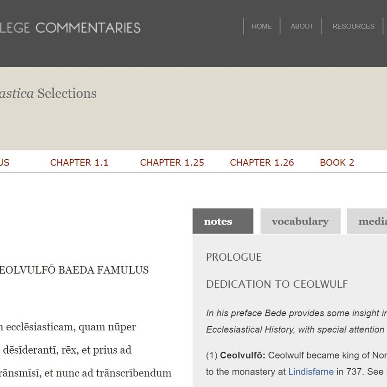387x387 pixels.
Task: Select the notes tab
Action: coord(223,221)
